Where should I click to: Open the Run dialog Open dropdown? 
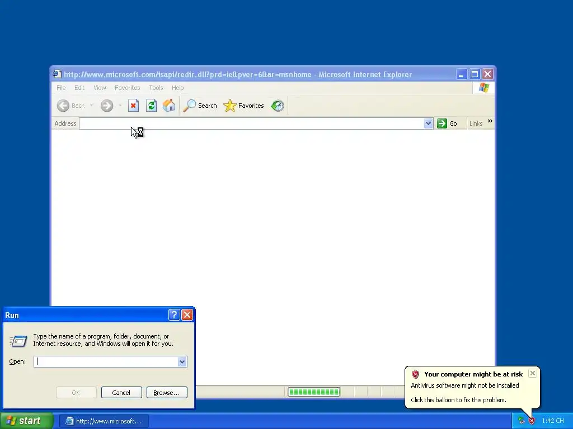click(182, 361)
